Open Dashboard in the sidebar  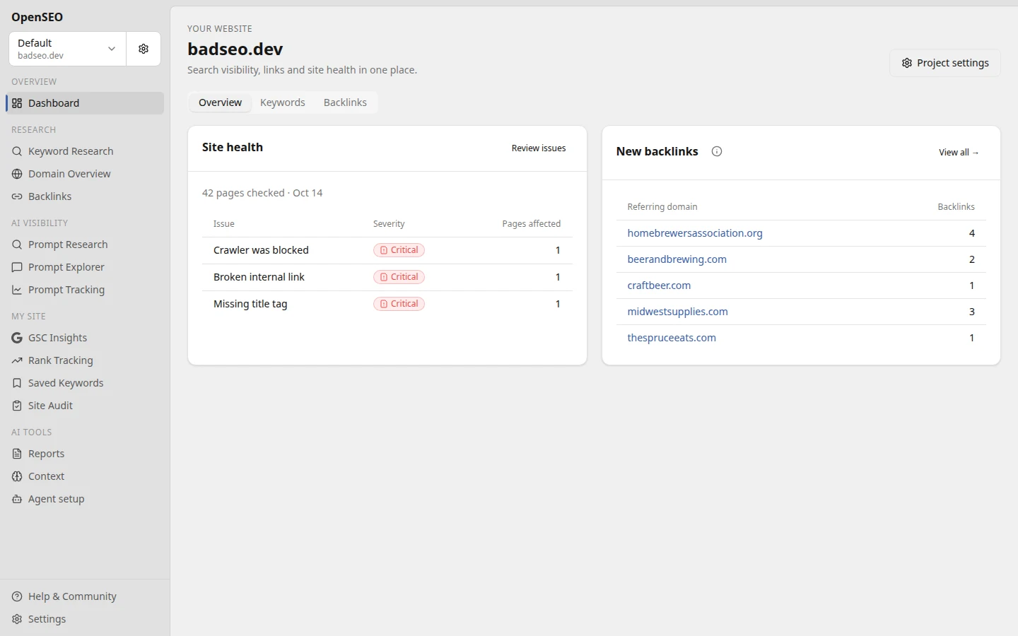pos(85,103)
